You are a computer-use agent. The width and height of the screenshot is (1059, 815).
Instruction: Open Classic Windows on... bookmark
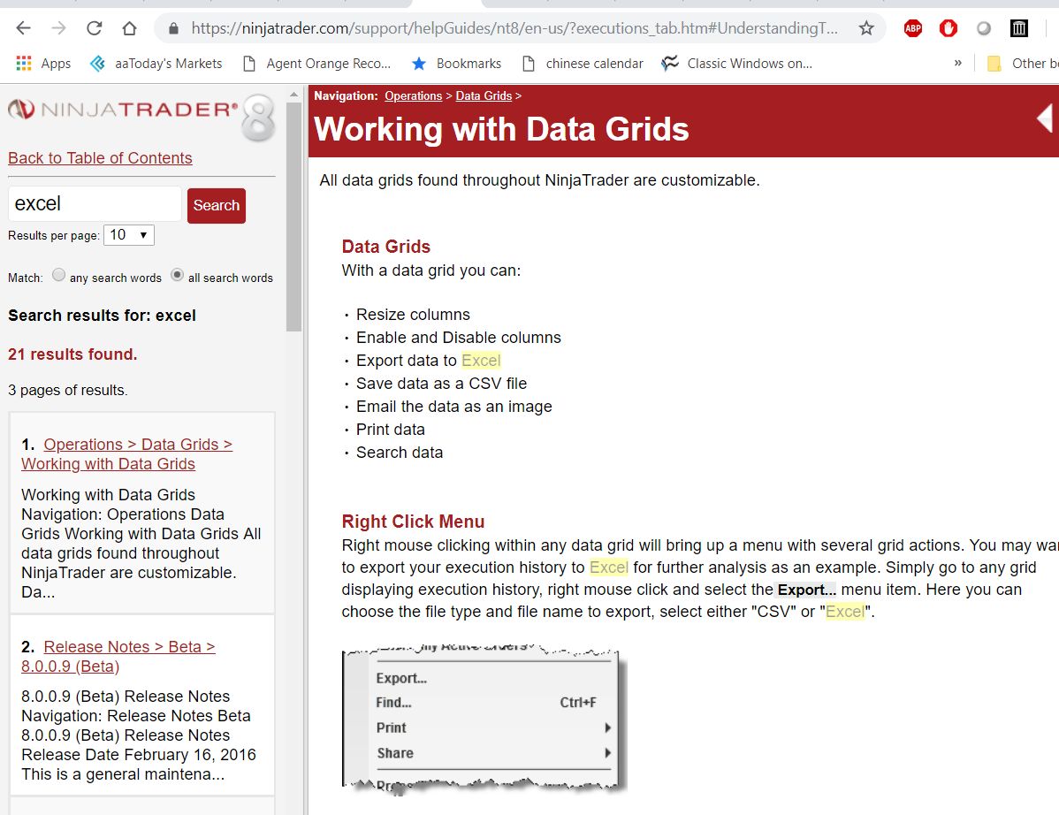(x=737, y=64)
